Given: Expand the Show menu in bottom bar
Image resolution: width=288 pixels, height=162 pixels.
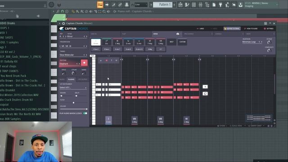Looking at the screenshot, I should pyautogui.click(x=222, y=126).
